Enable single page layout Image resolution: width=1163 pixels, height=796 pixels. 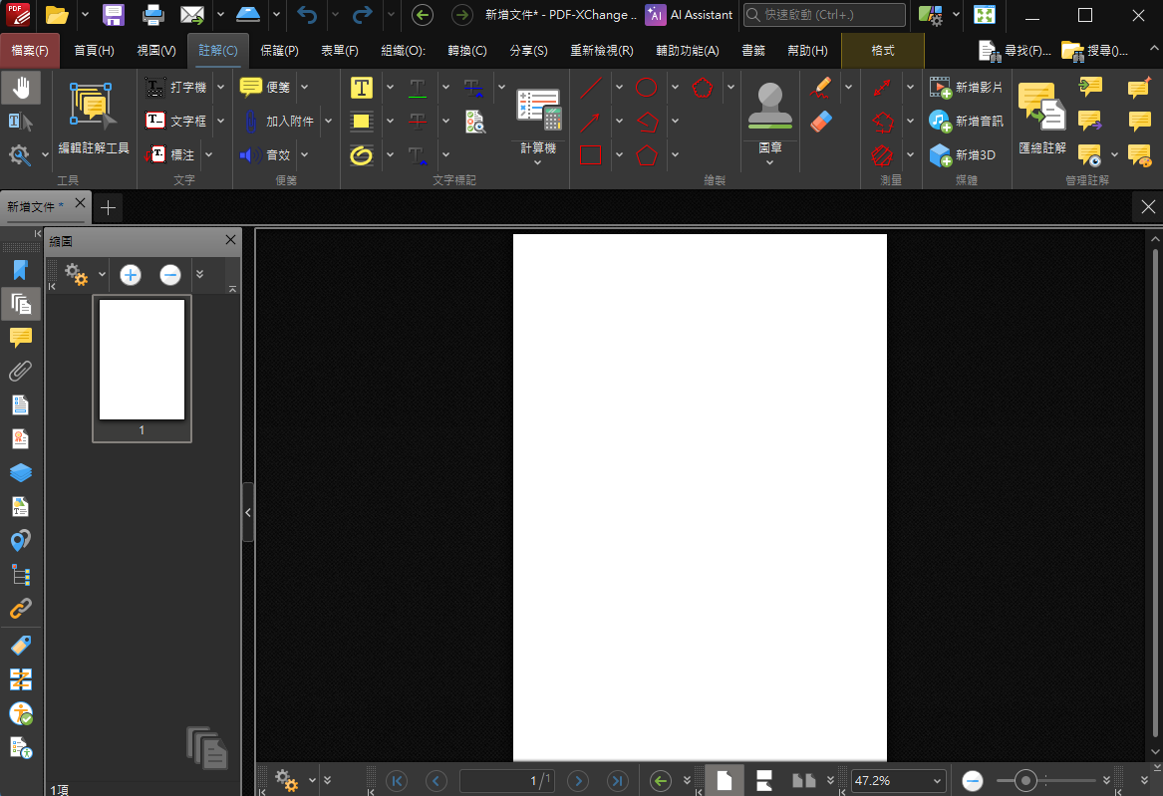(725, 780)
